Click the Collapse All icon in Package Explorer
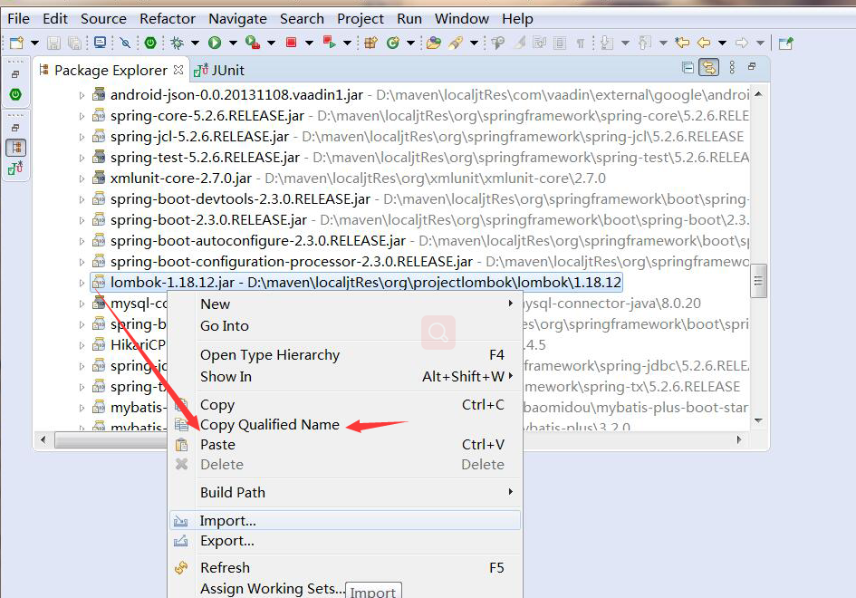Viewport: 856px width, 598px height. [x=688, y=67]
